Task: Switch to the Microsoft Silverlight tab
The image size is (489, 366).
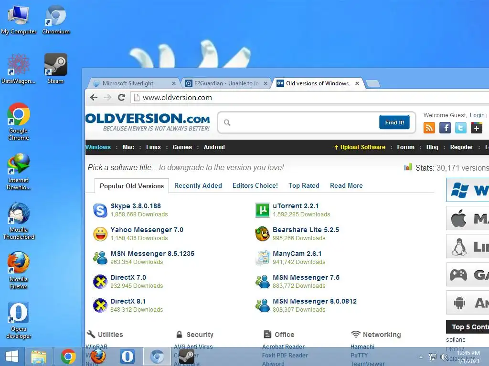Action: pyautogui.click(x=134, y=83)
